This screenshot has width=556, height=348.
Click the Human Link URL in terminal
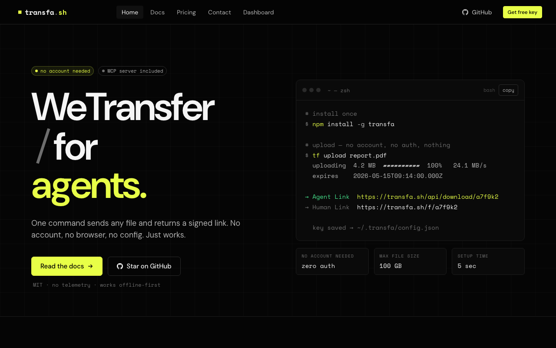[x=407, y=207]
